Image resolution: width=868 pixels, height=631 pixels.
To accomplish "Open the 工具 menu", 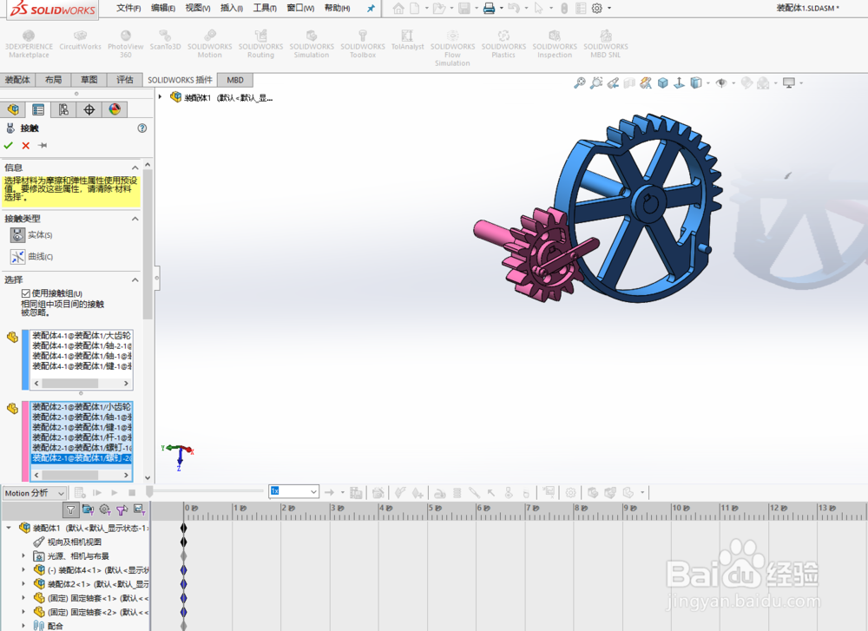I will tap(265, 8).
